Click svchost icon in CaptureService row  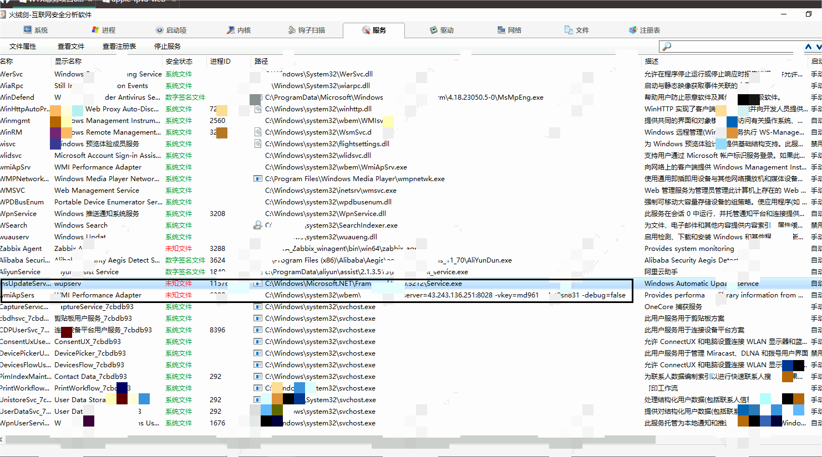(258, 307)
